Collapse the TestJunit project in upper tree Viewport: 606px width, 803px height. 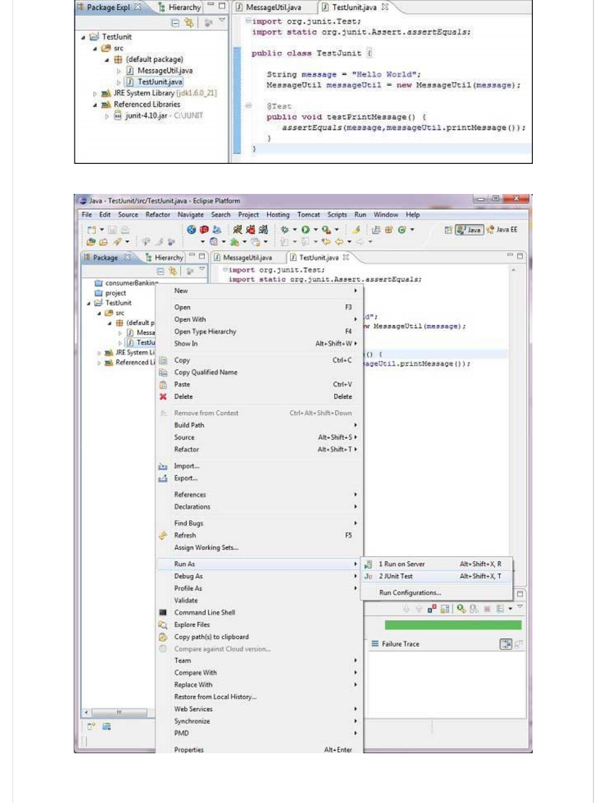(83, 38)
